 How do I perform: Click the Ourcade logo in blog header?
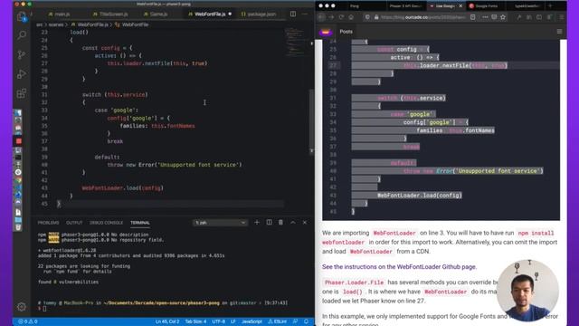tap(326, 33)
